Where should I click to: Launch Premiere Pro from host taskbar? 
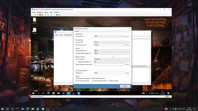58,109
